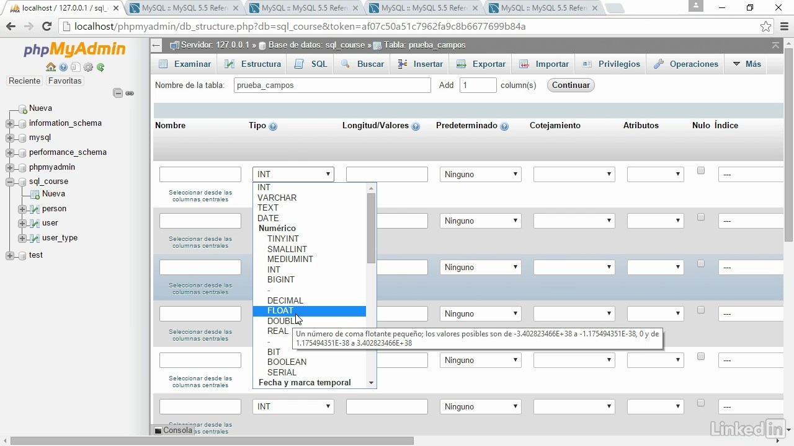Click the navigation panel hide arrow button
This screenshot has width=794, height=446.
click(x=156, y=45)
